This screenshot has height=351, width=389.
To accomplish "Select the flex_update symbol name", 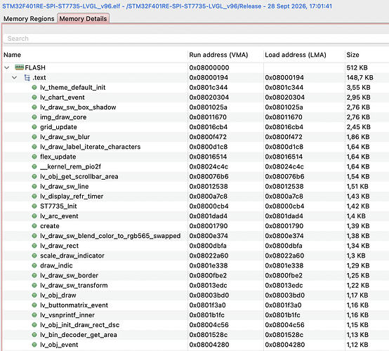I will [58, 157].
